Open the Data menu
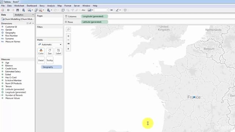 [9, 6]
